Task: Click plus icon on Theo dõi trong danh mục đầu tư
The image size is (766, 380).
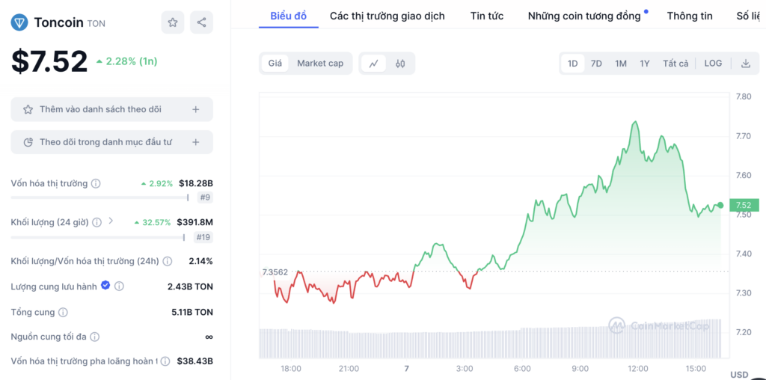Action: coord(195,142)
